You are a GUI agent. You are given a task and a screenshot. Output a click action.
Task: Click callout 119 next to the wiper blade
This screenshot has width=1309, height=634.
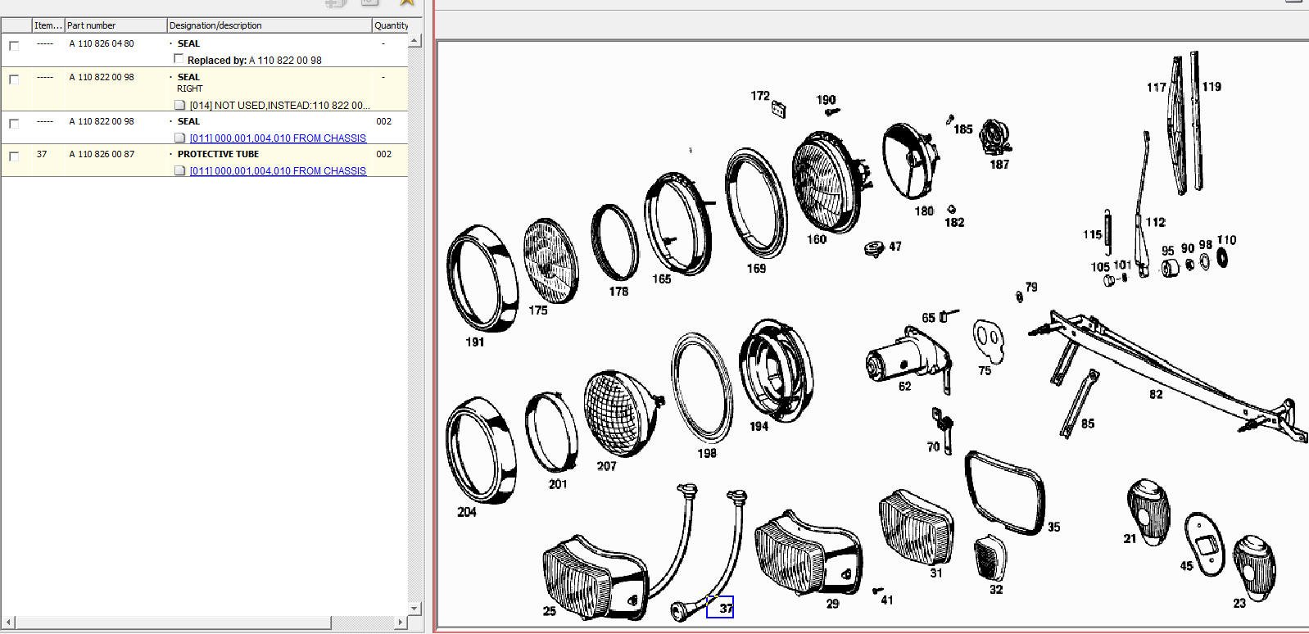pos(1212,86)
